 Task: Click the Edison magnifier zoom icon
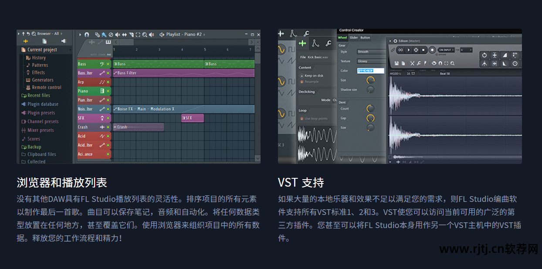click(452, 63)
